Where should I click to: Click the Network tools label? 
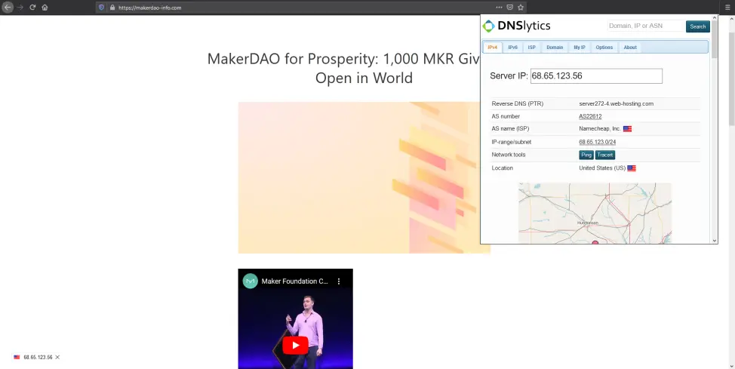click(509, 155)
